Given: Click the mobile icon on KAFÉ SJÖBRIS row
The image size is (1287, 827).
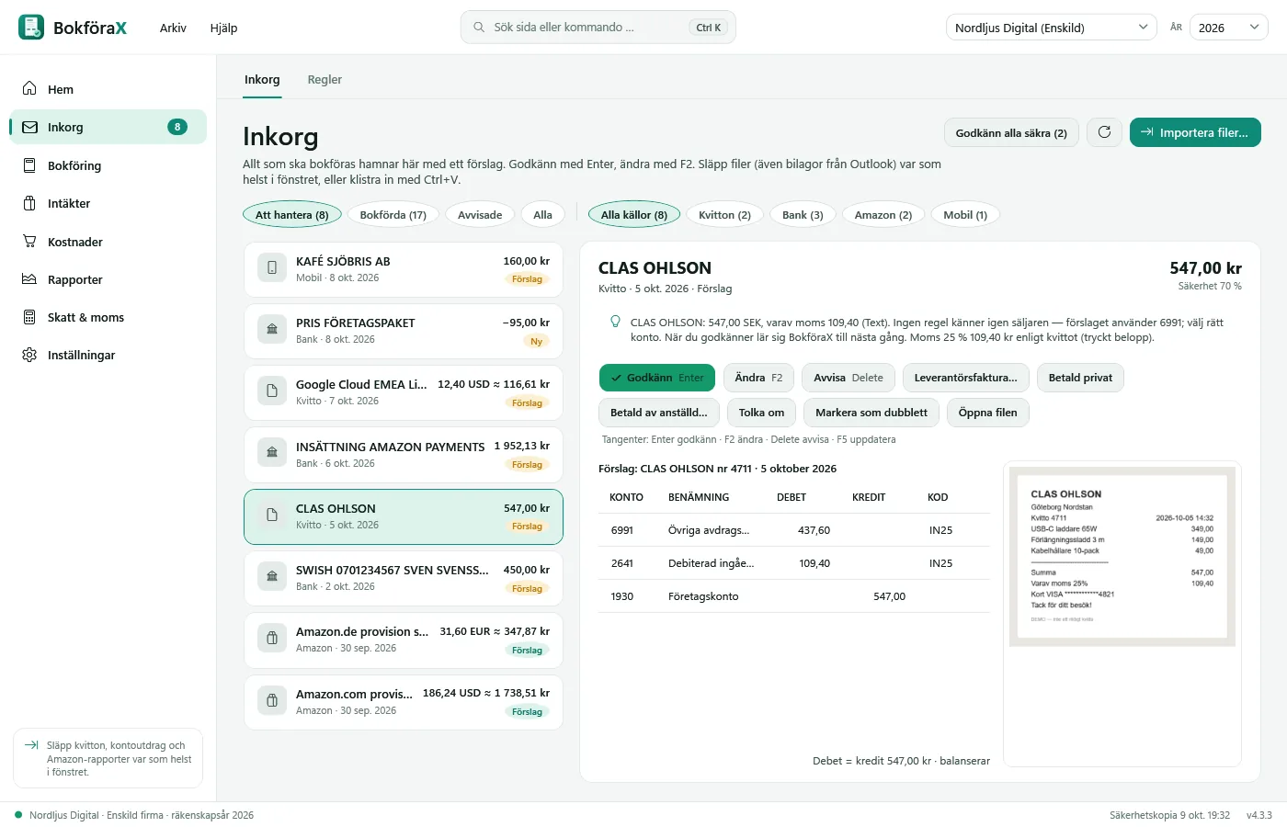Looking at the screenshot, I should [x=272, y=267].
